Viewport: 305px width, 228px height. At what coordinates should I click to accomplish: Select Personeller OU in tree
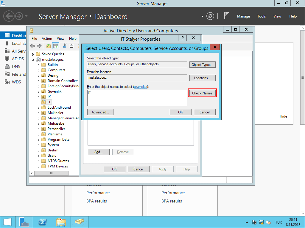(x=56, y=129)
